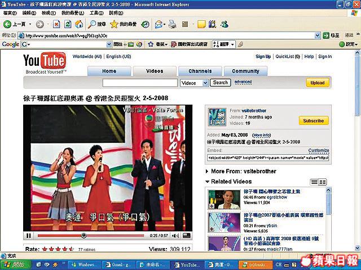This screenshot has height=270, width=361.
Task: Open the Edit menu in menu bar
Action: pyautogui.click(x=29, y=13)
